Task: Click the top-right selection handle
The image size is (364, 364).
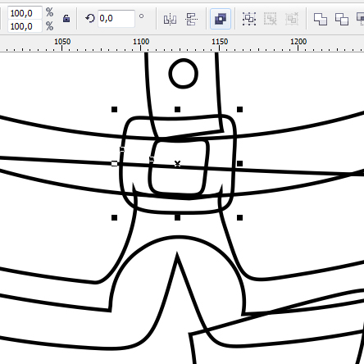Action: [x=239, y=110]
